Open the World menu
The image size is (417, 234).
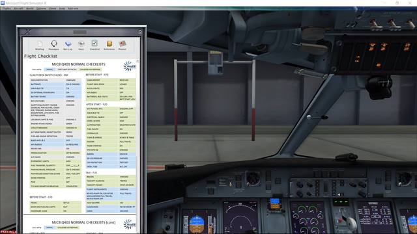30,8
